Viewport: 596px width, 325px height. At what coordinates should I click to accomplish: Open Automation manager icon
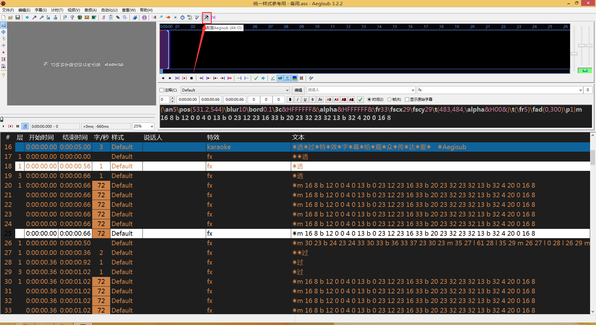[135, 17]
